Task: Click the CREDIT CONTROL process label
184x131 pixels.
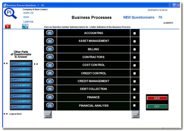Action: click(x=93, y=73)
